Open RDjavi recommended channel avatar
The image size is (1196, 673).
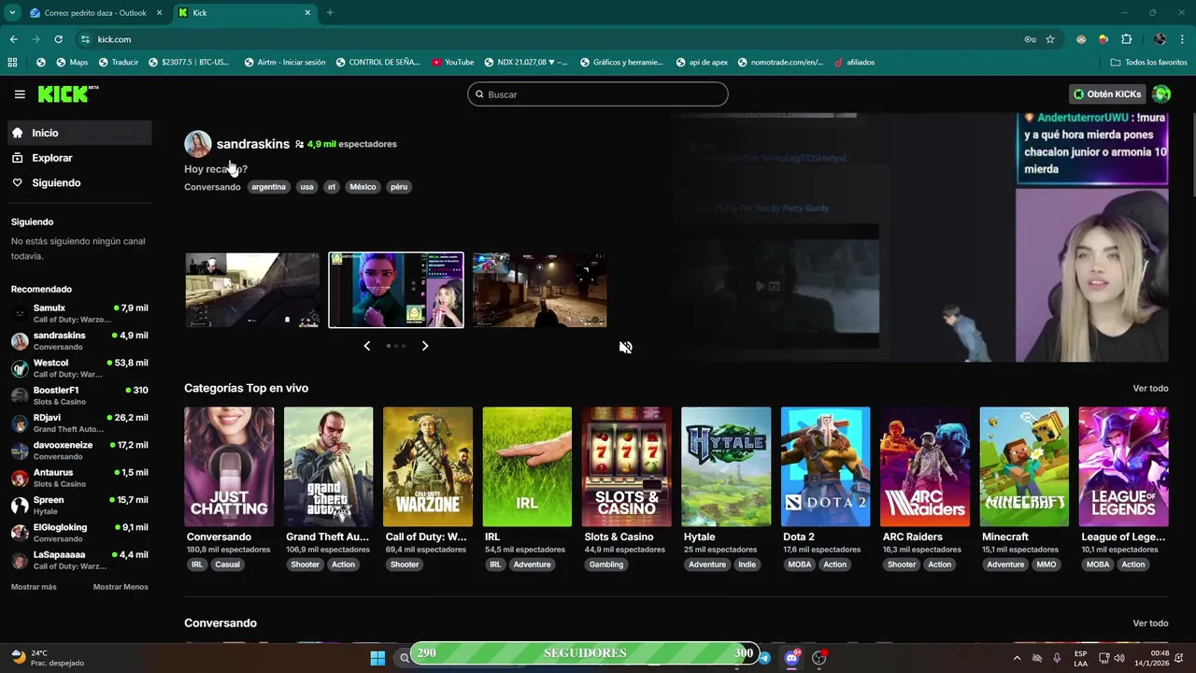pos(20,423)
